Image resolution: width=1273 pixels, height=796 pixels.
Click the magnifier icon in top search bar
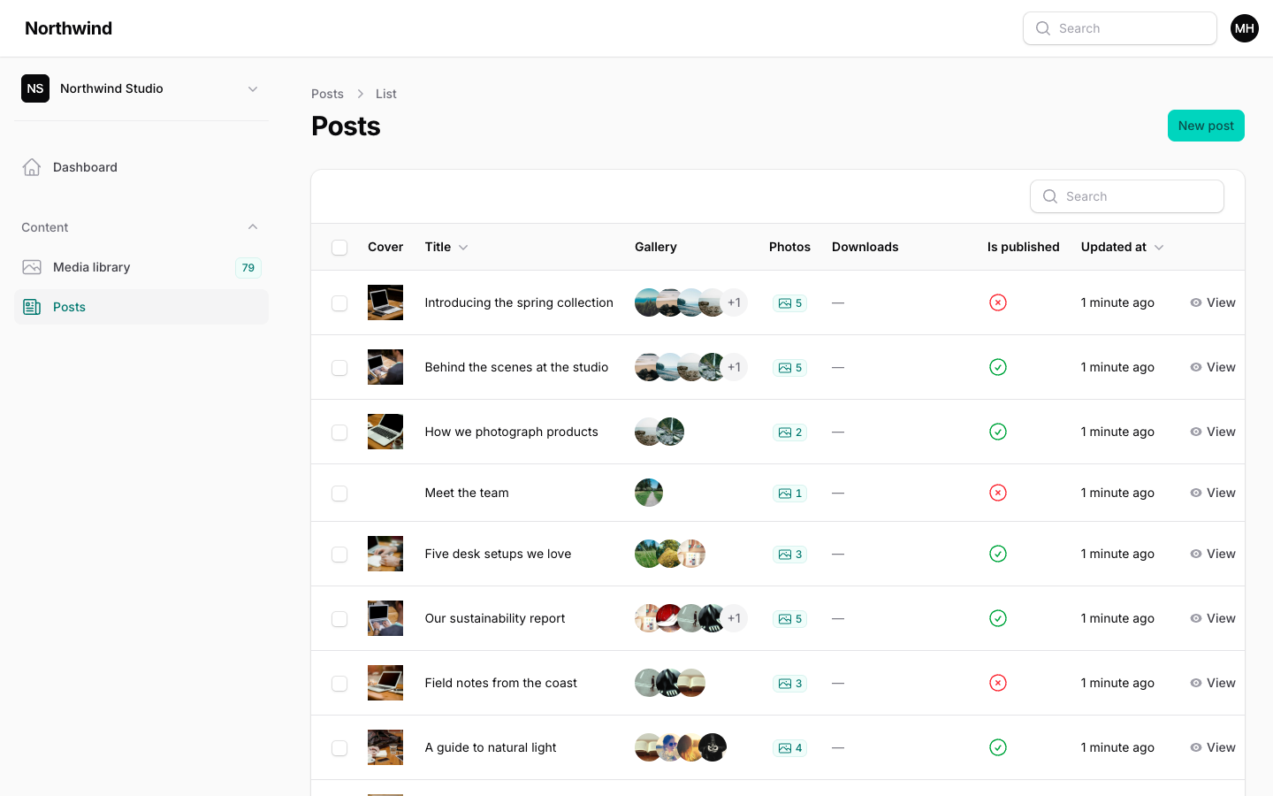coord(1043,28)
